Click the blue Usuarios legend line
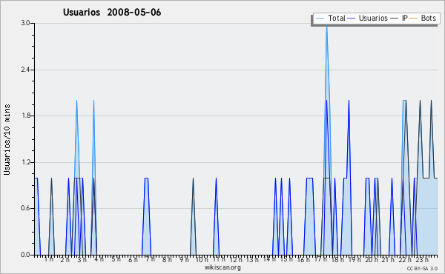Image resolution: width=445 pixels, height=274 pixels. (352, 19)
